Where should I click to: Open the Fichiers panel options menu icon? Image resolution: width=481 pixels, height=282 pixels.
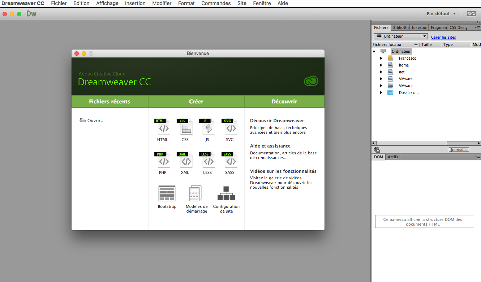(x=477, y=27)
